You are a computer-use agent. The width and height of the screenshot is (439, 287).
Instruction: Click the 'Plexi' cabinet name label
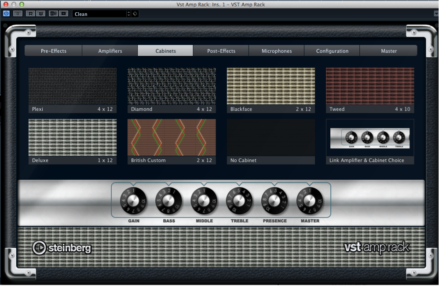click(37, 109)
